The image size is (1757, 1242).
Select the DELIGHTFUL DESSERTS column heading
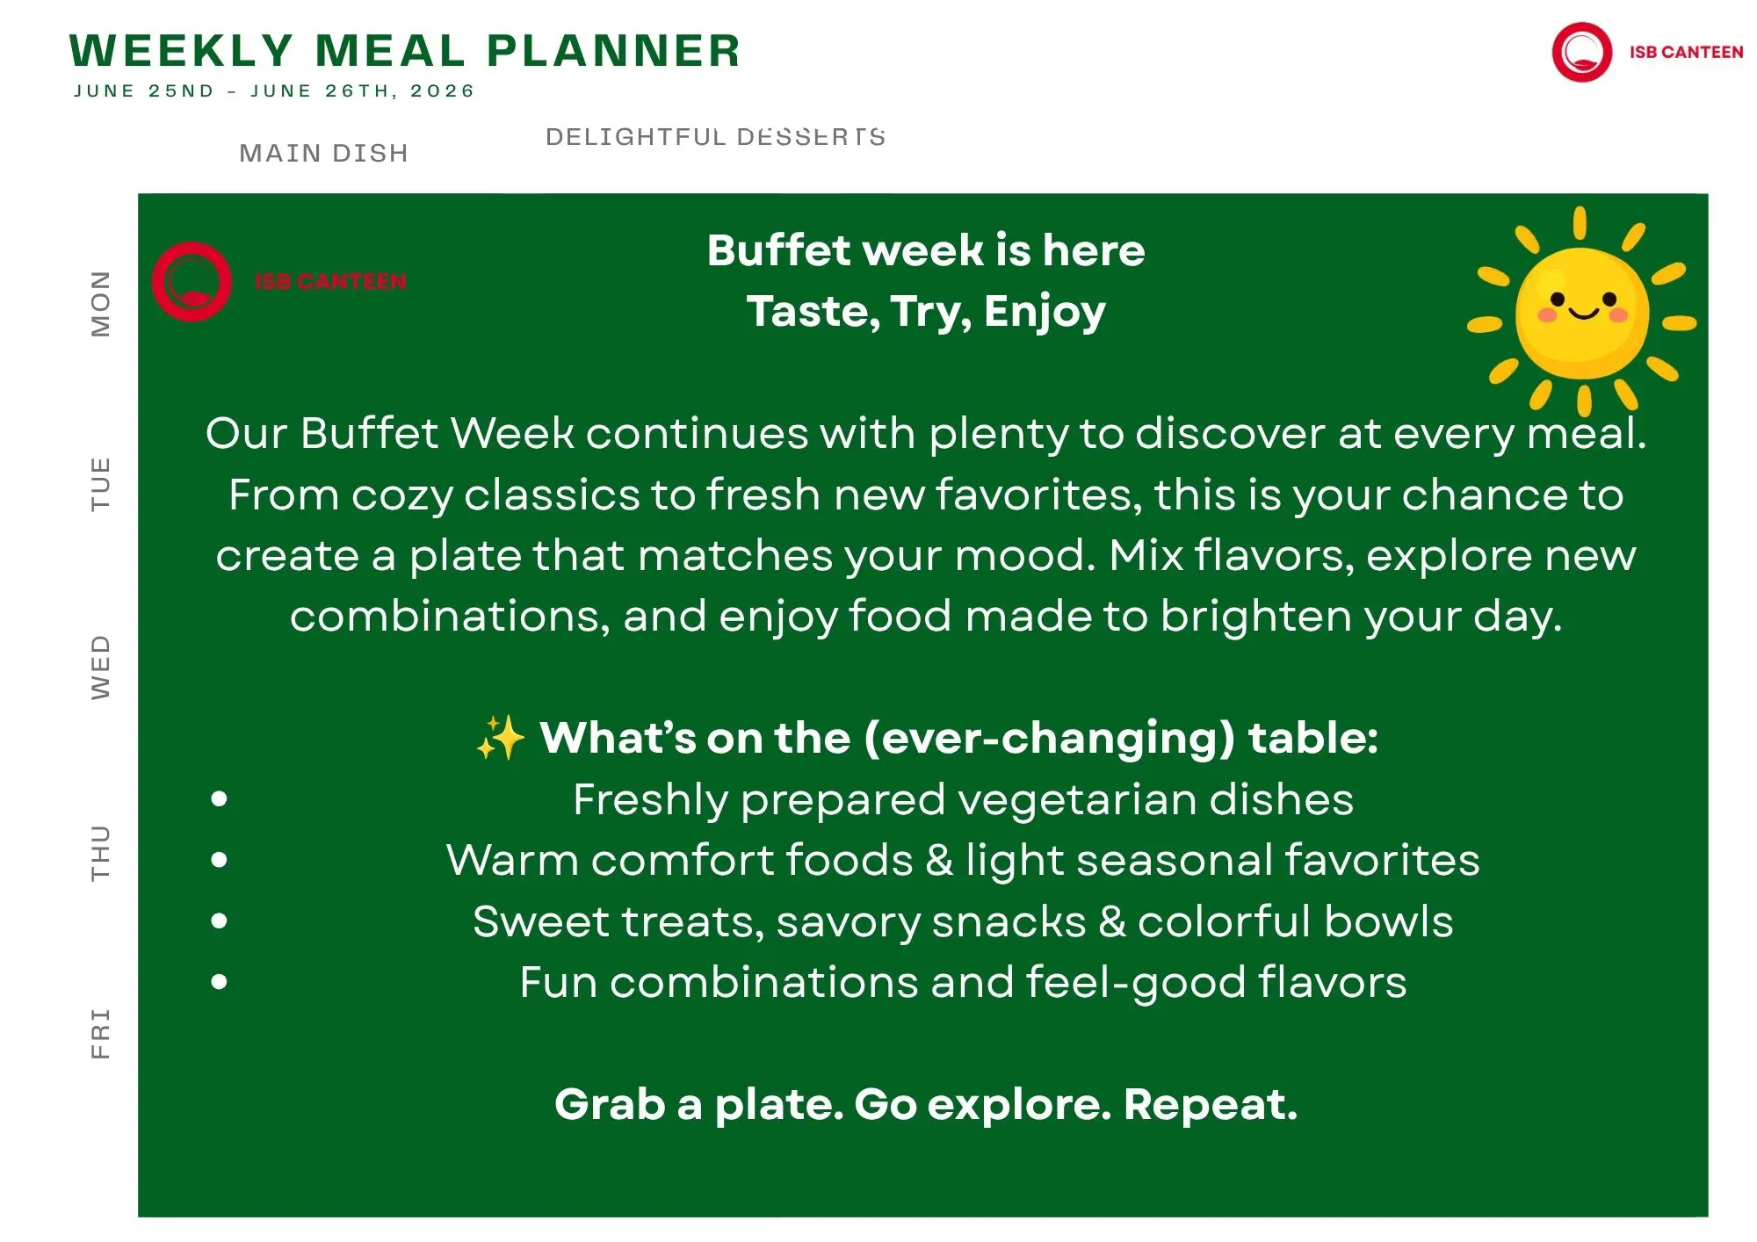tap(715, 137)
